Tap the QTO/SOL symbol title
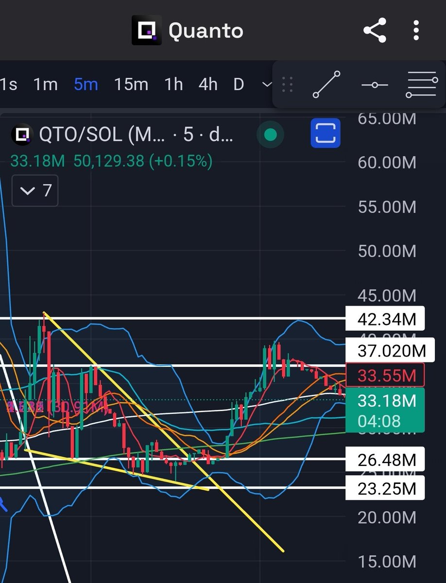The width and height of the screenshot is (446, 583). click(136, 135)
